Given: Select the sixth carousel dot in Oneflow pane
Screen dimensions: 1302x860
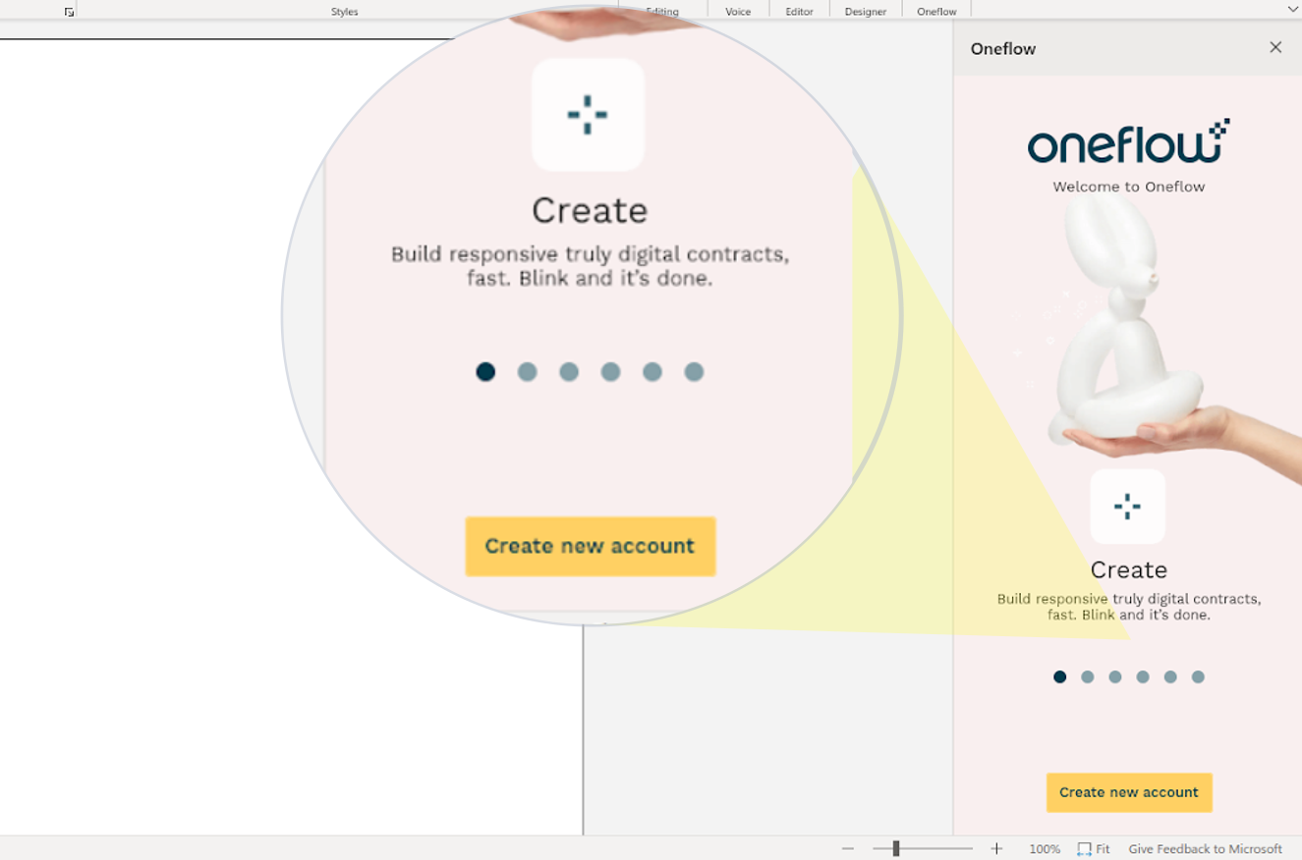Looking at the screenshot, I should 1197,676.
